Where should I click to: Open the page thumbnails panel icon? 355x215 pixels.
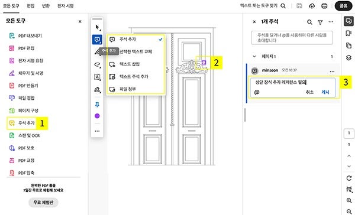(x=348, y=45)
